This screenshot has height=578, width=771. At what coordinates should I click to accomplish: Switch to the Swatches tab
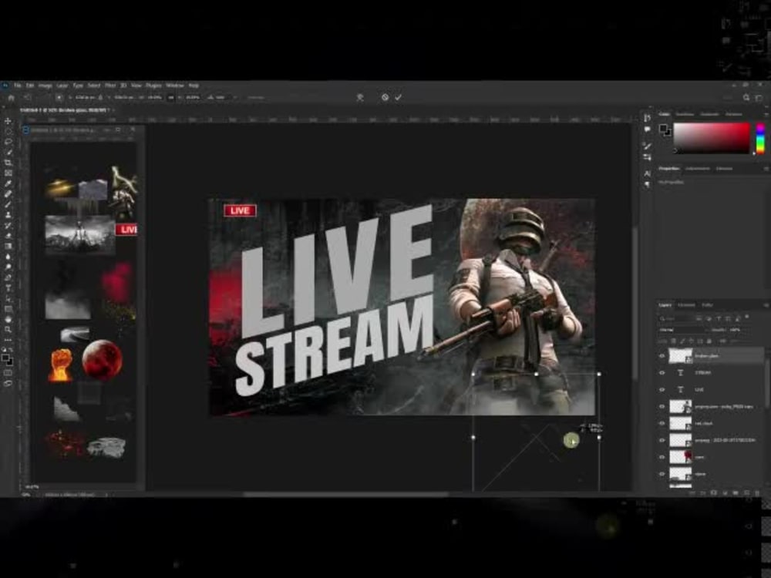tap(684, 114)
